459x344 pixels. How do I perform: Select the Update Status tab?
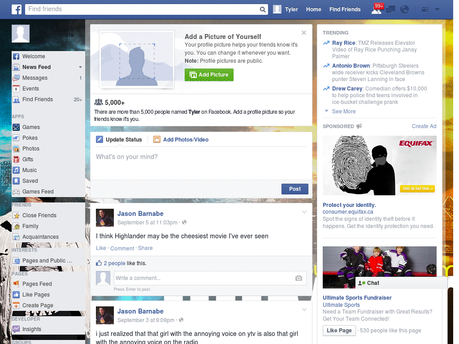click(119, 140)
